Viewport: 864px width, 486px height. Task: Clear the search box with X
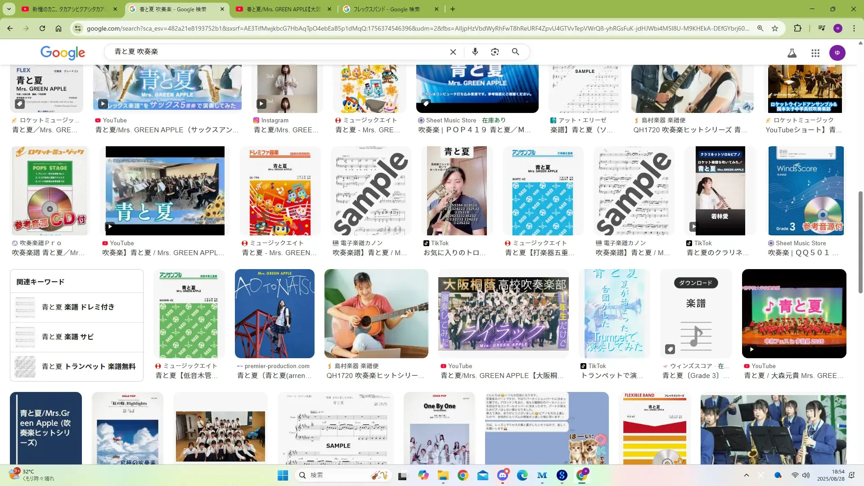point(453,52)
